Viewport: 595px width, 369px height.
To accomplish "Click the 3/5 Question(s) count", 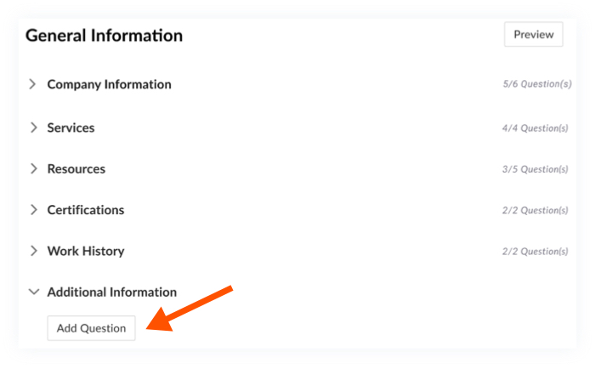I will (x=535, y=169).
